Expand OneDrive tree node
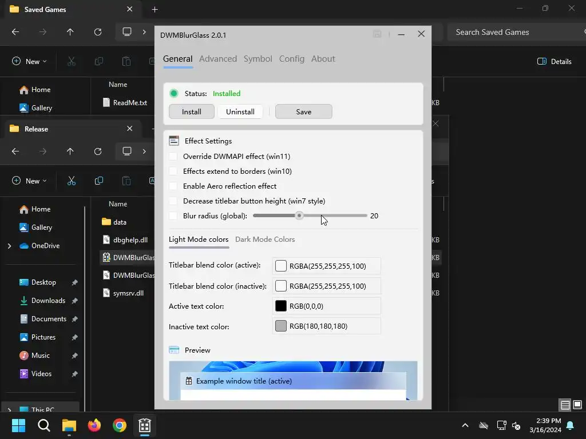 pos(9,246)
